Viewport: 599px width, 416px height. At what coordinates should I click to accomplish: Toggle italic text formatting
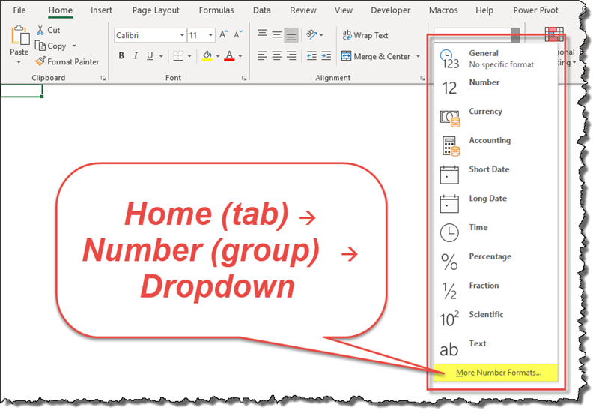click(136, 56)
